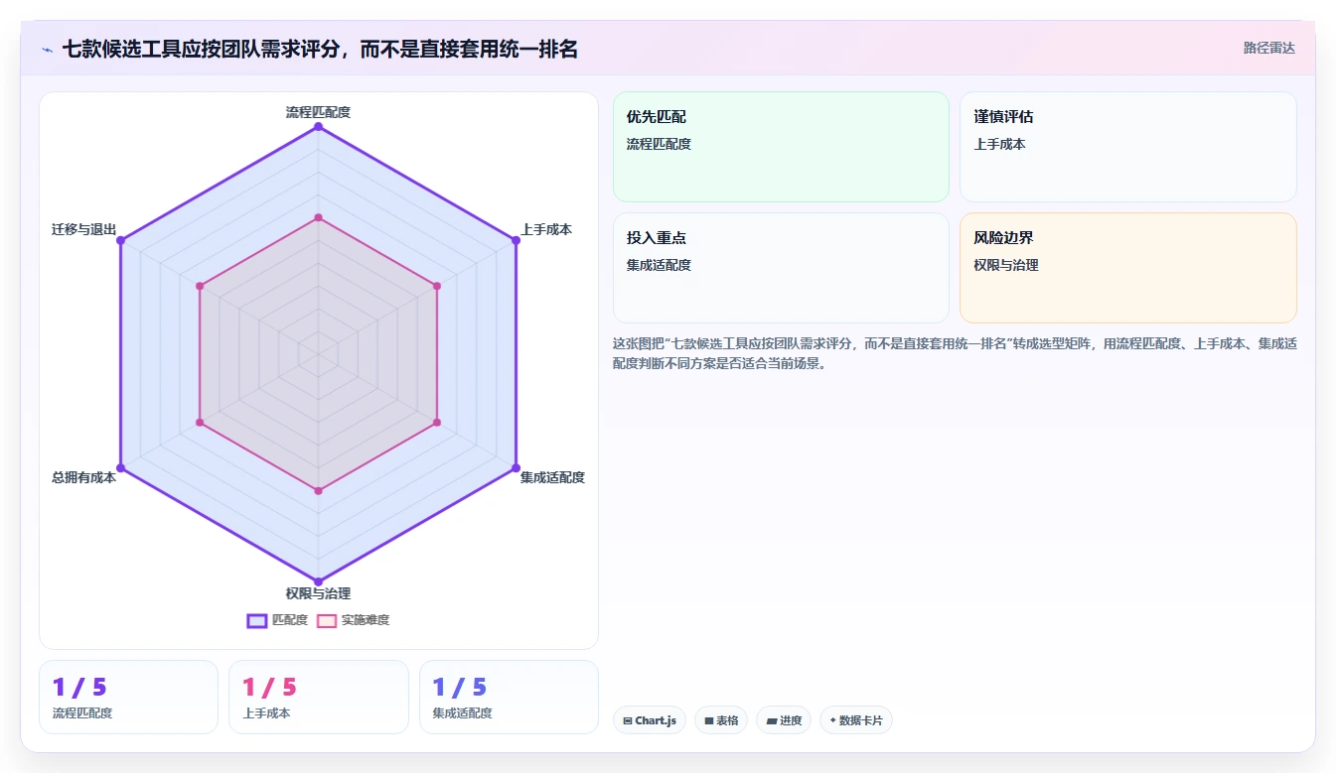Select the purple data point on the 流程匹配度 radar axis
The width and height of the screenshot is (1336, 773).
(x=318, y=127)
